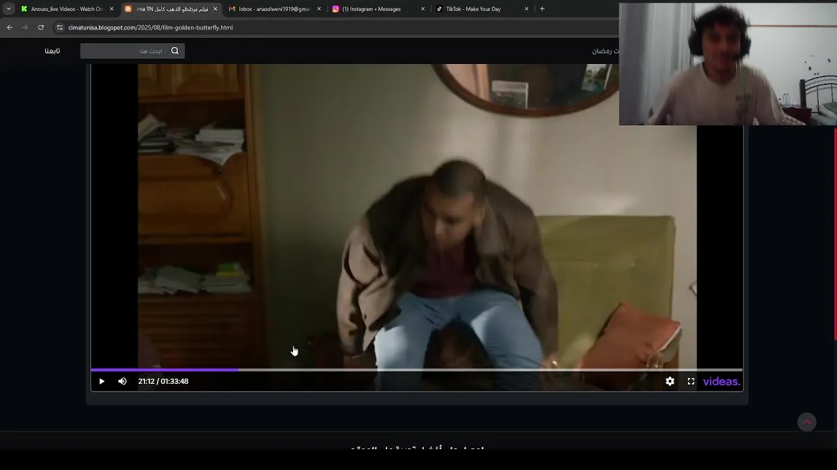This screenshot has width=837, height=470.
Task: Click the page vertical scrollbar
Action: (x=835, y=235)
